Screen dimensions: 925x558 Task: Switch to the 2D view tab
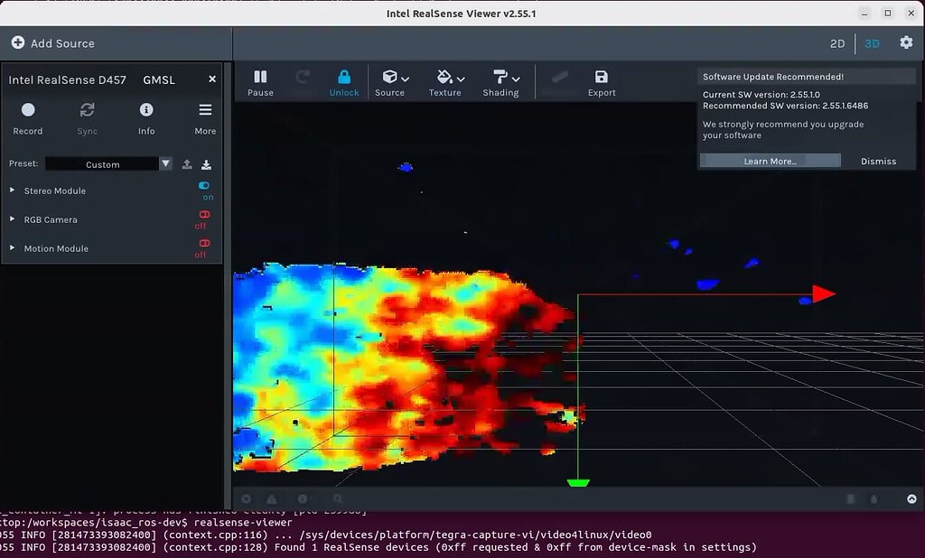pyautogui.click(x=837, y=42)
